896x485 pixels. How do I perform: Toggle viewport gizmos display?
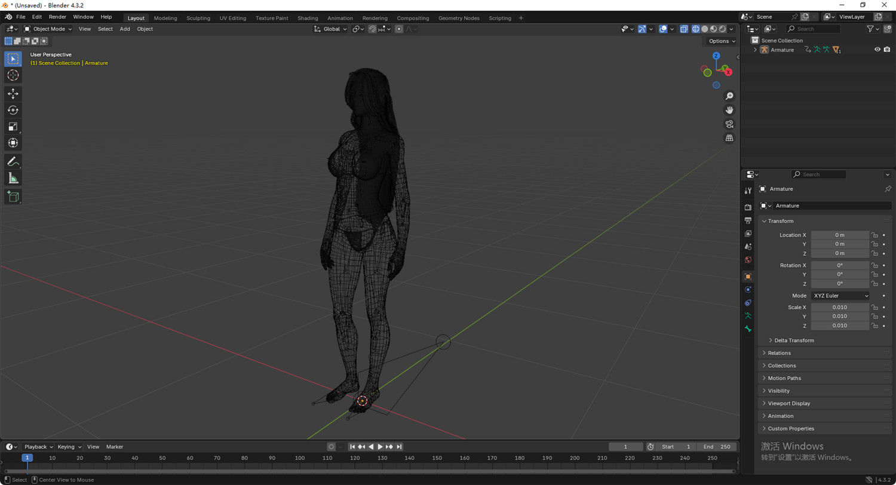[642, 29]
